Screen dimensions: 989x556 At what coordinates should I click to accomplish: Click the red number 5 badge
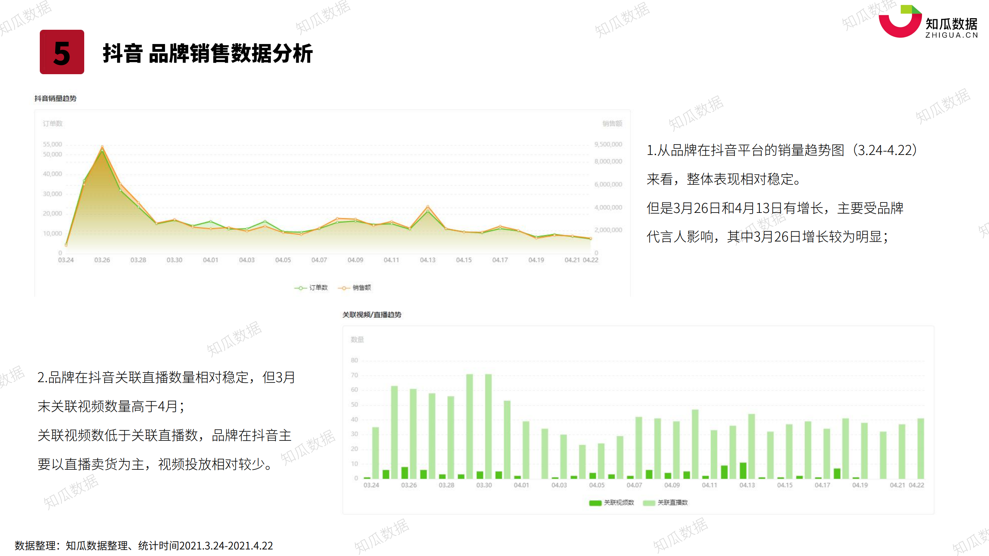coord(62,52)
